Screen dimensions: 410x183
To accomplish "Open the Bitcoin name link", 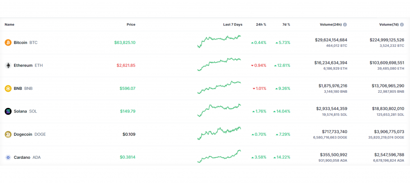I will pos(20,42).
